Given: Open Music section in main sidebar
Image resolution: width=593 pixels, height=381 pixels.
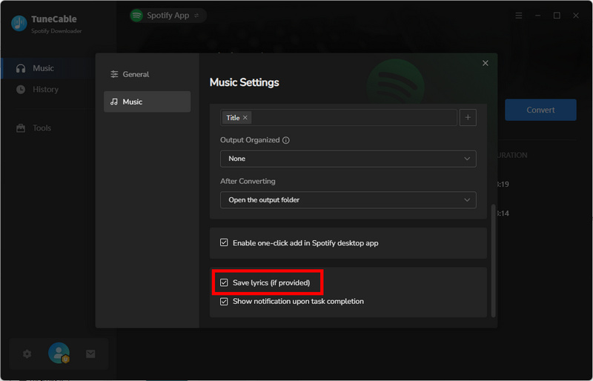Looking at the screenshot, I should [x=47, y=68].
